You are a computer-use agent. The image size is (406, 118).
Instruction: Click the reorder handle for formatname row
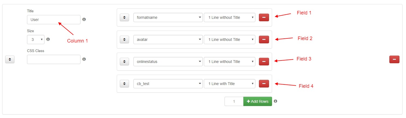click(x=124, y=17)
